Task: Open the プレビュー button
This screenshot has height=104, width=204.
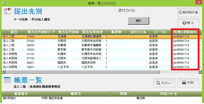Action: [x=164, y=83]
